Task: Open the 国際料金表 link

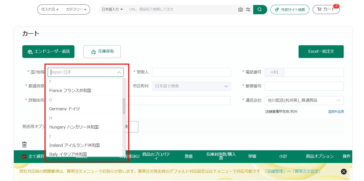Action: pyautogui.click(x=336, y=111)
